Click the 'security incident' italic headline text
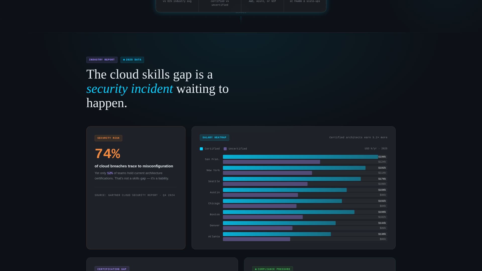 [x=130, y=89]
